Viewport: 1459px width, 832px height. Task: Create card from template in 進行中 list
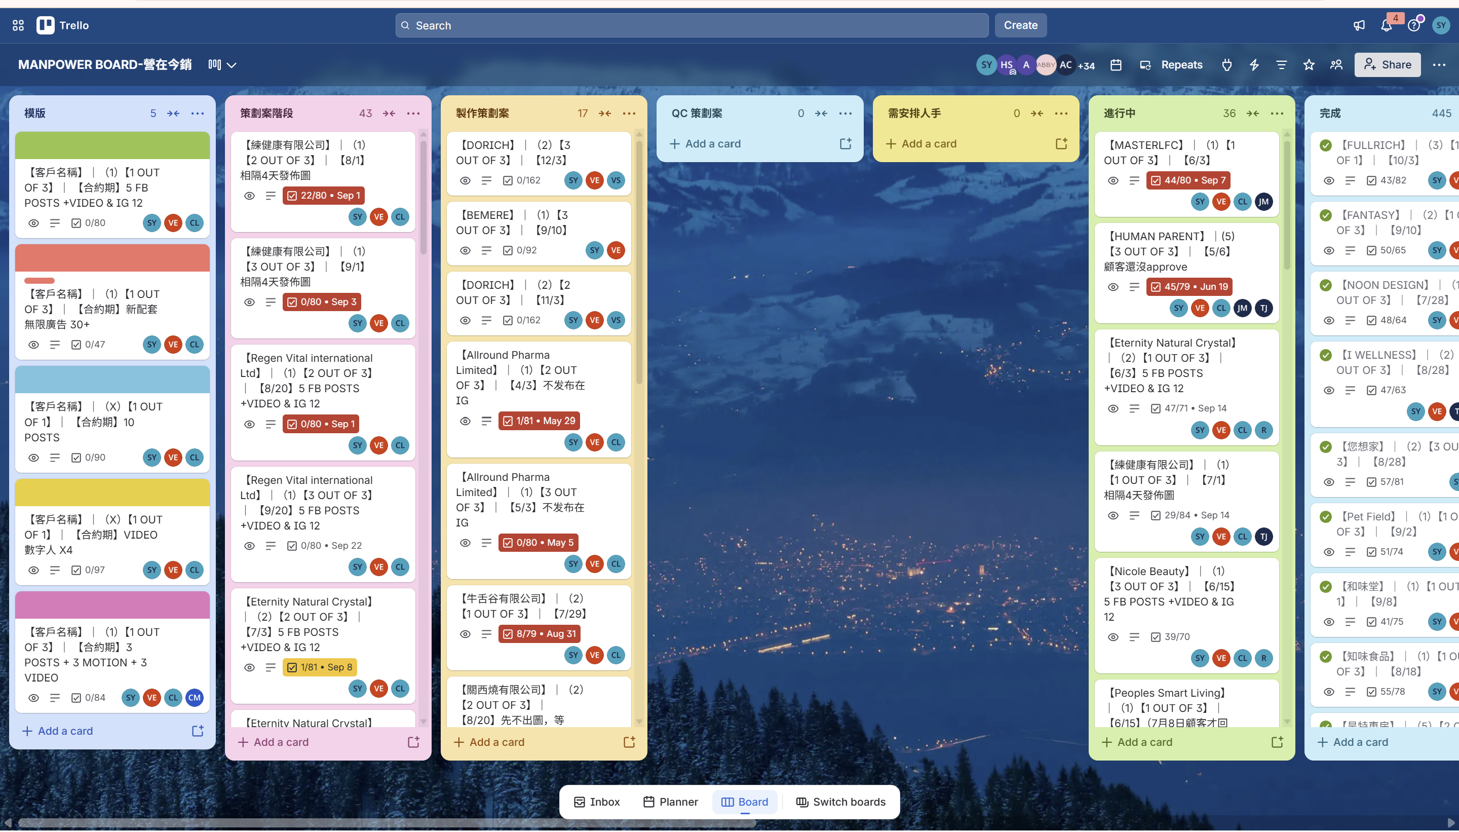(x=1277, y=742)
